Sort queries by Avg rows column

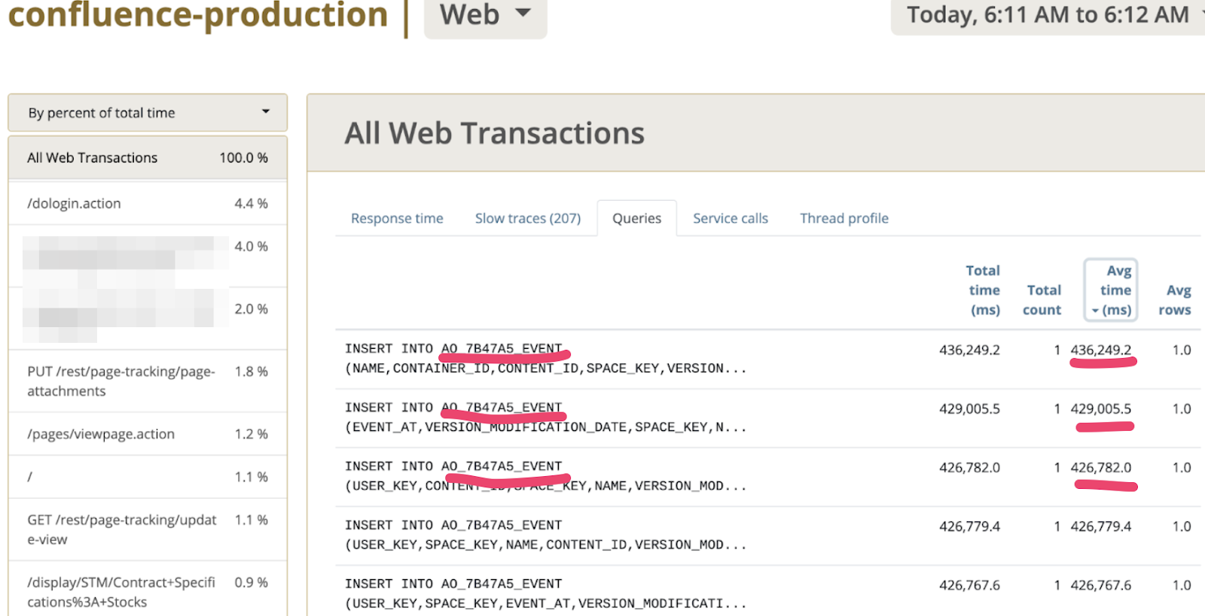1175,299
